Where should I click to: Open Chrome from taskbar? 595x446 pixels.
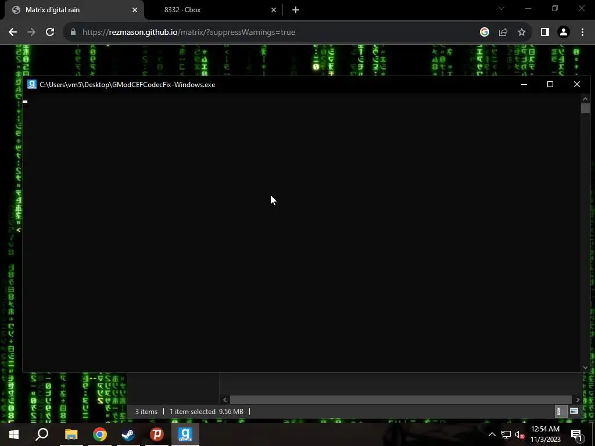pyautogui.click(x=100, y=434)
